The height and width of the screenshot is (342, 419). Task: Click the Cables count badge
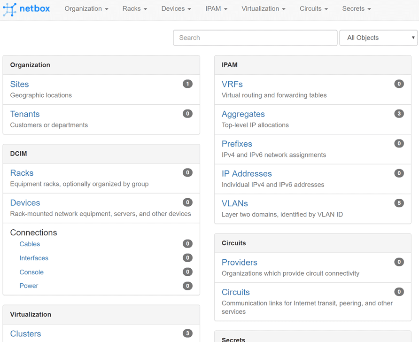187,243
